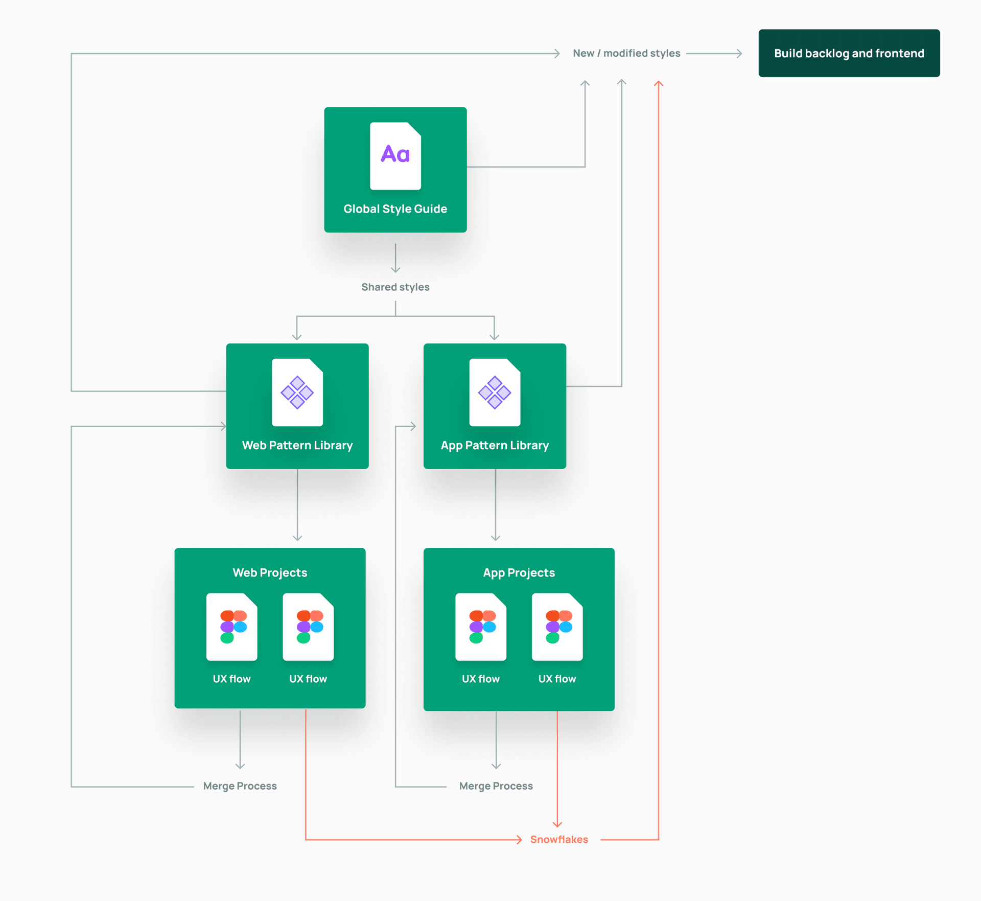Click the Shared styles label
This screenshot has width=981, height=901.
tap(395, 287)
